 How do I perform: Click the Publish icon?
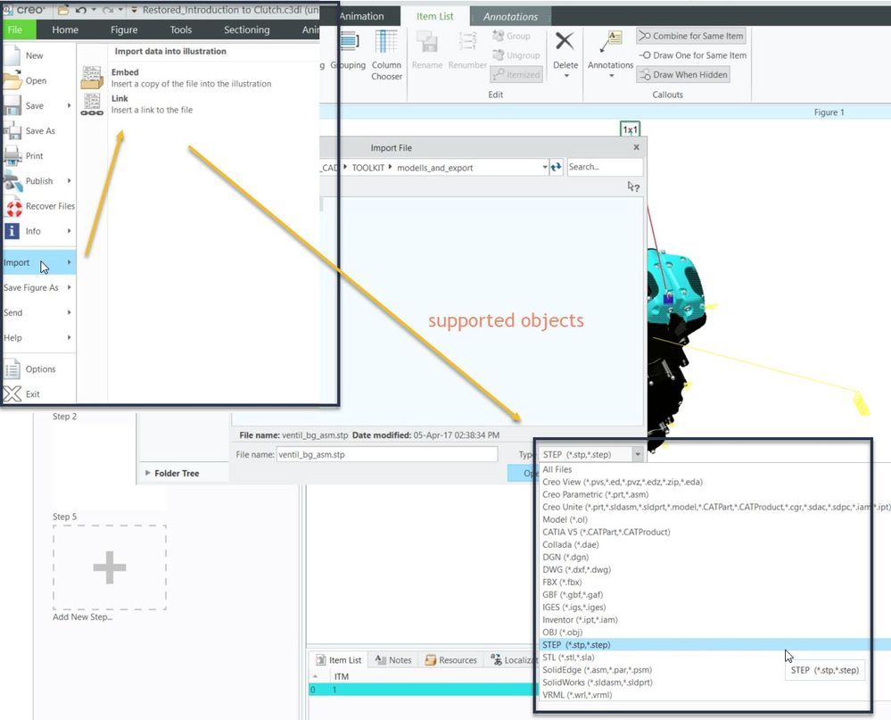tap(12, 181)
